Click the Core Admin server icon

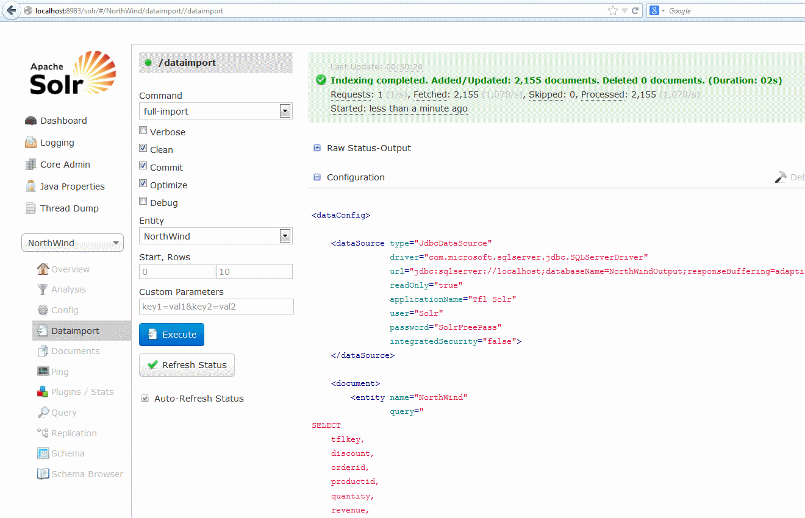[30, 165]
